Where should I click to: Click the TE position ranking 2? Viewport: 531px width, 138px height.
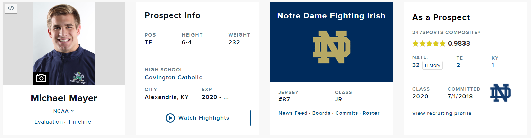click(458, 65)
